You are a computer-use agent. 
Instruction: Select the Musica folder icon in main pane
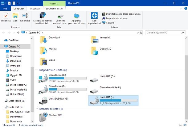[43, 51]
